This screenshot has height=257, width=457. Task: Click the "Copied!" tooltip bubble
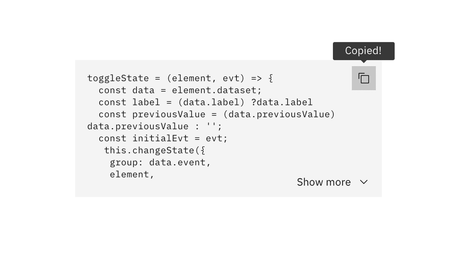(x=363, y=51)
